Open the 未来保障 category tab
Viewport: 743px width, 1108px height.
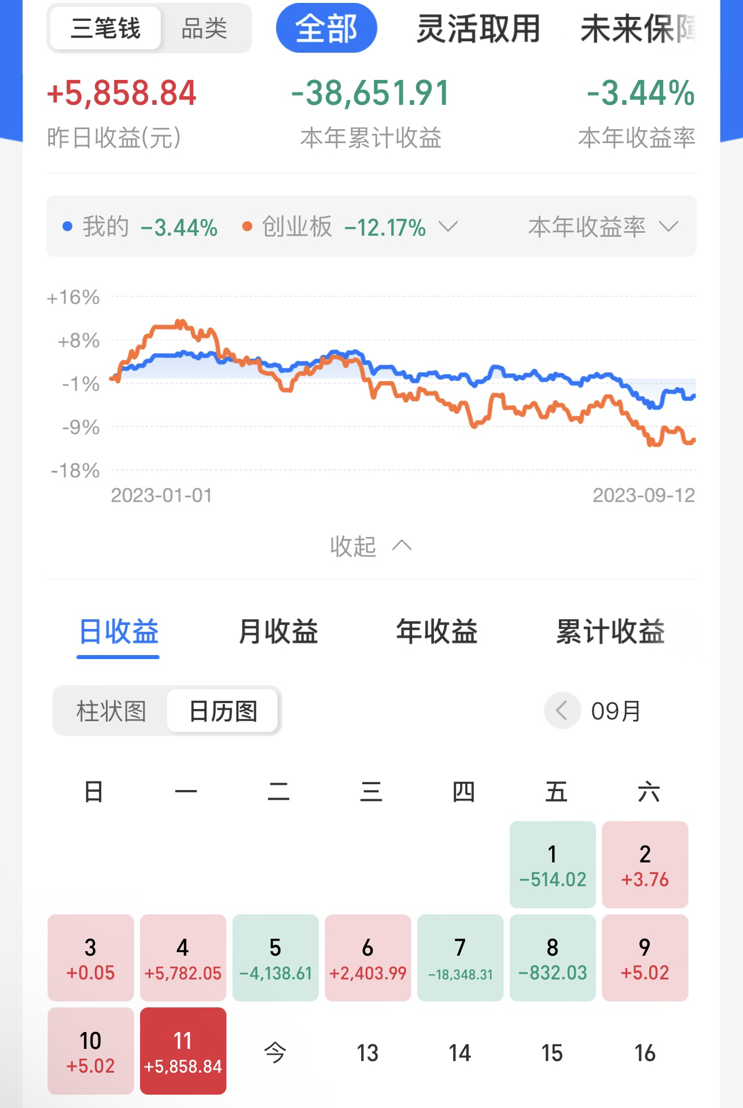point(638,28)
